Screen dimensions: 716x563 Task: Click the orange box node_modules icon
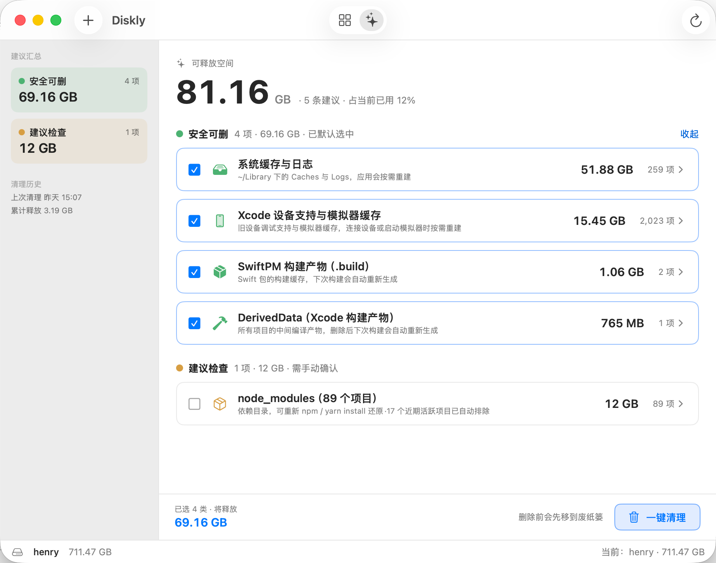tap(220, 404)
